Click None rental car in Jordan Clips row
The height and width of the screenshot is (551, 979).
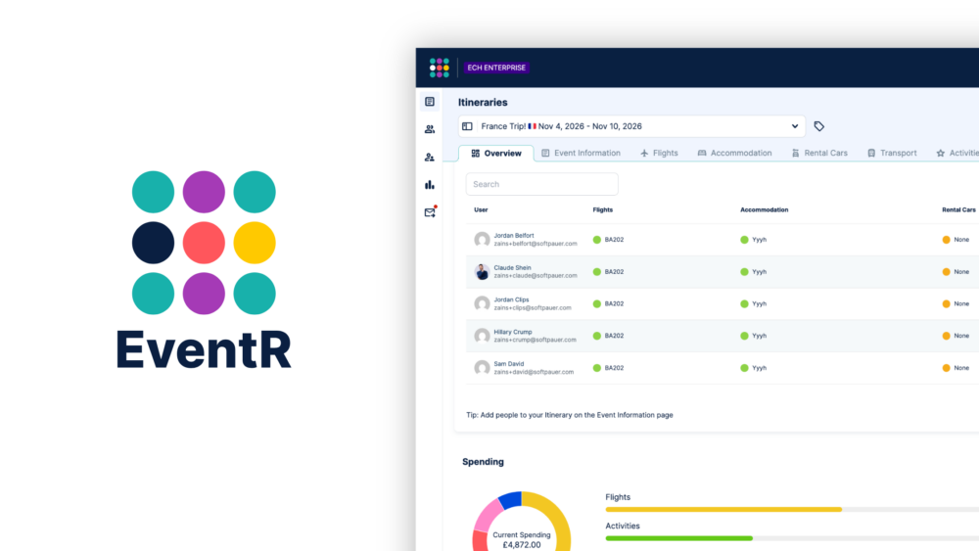point(956,304)
